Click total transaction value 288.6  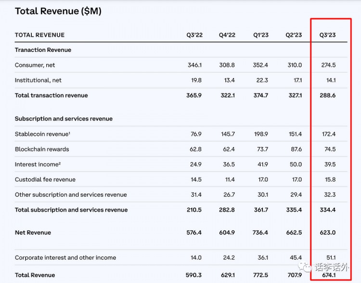(328, 96)
